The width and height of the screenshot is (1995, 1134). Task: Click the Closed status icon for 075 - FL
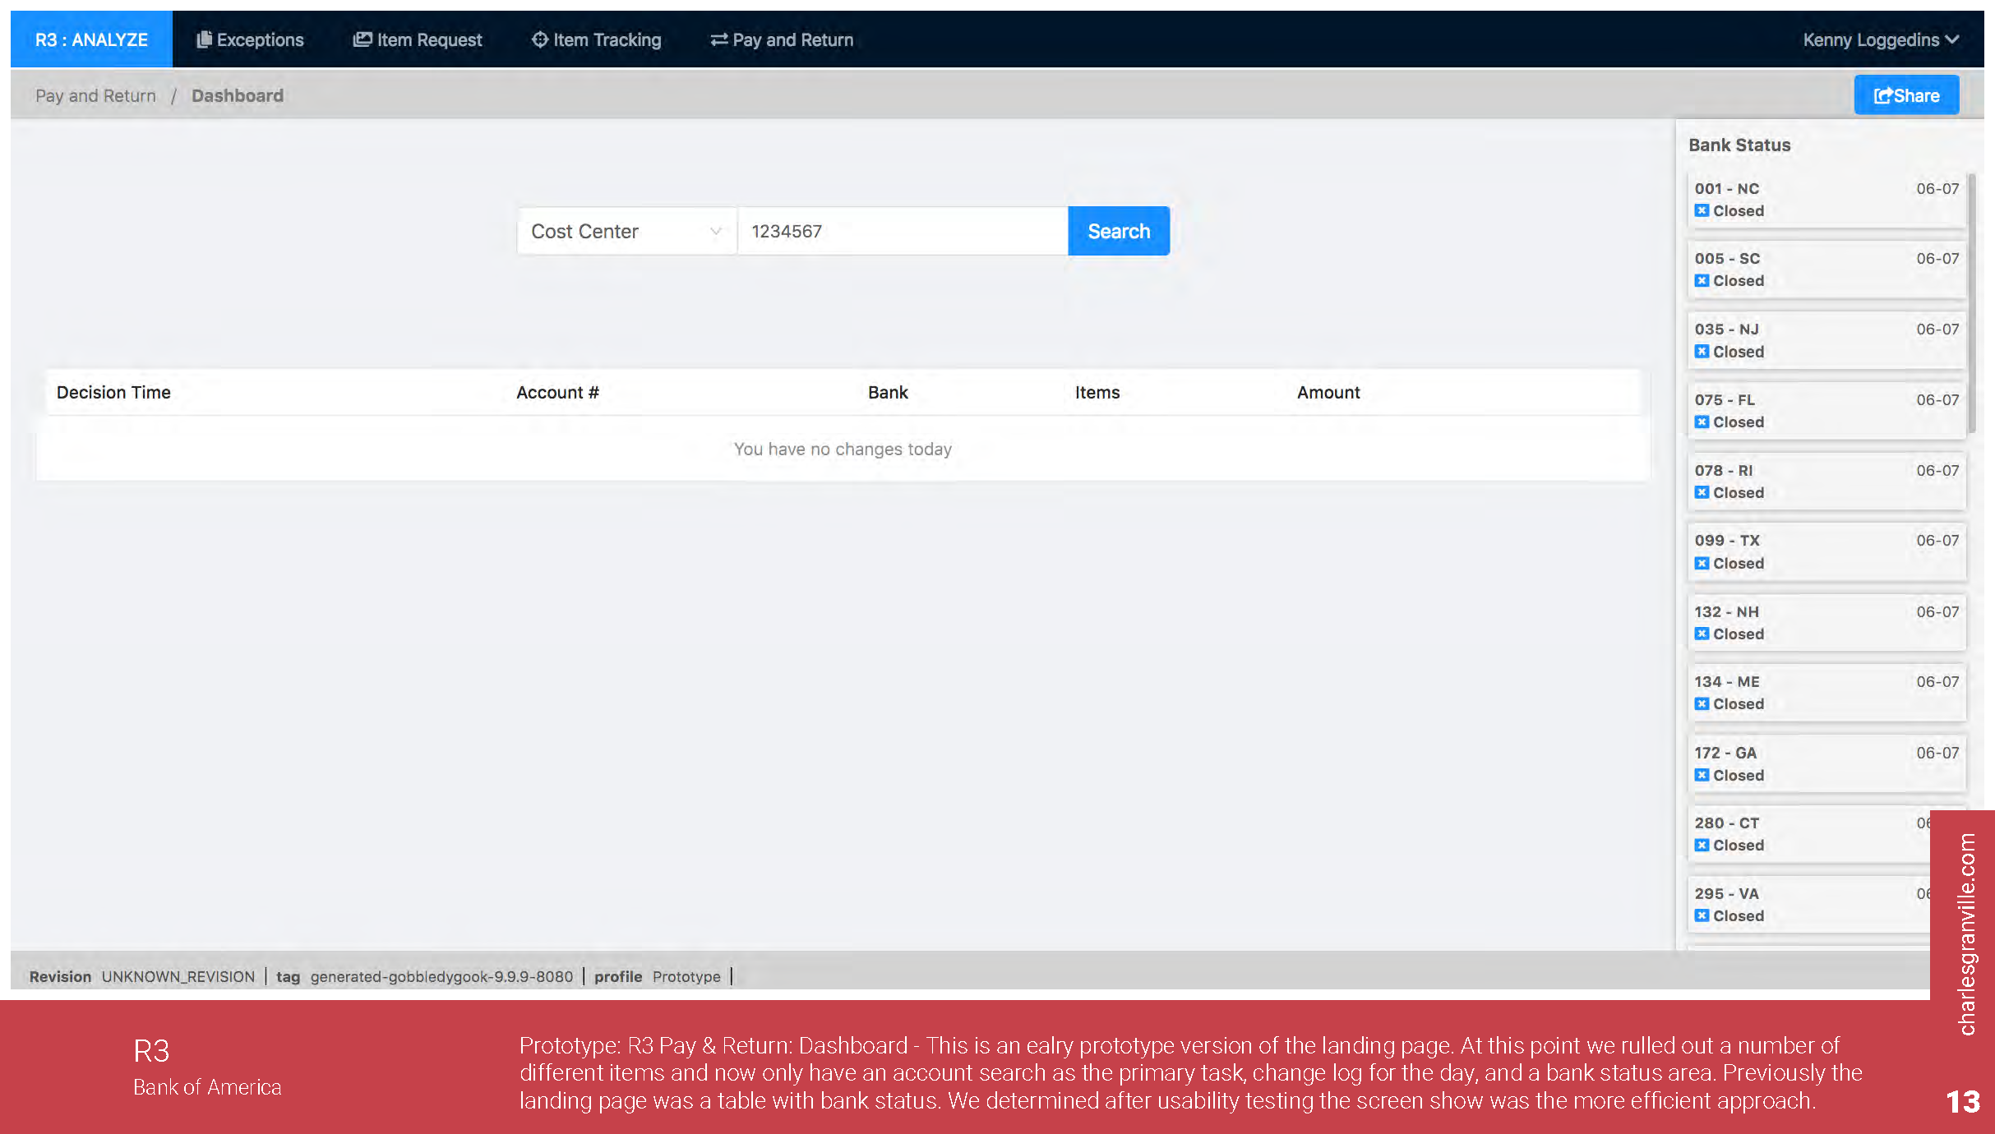coord(1702,422)
